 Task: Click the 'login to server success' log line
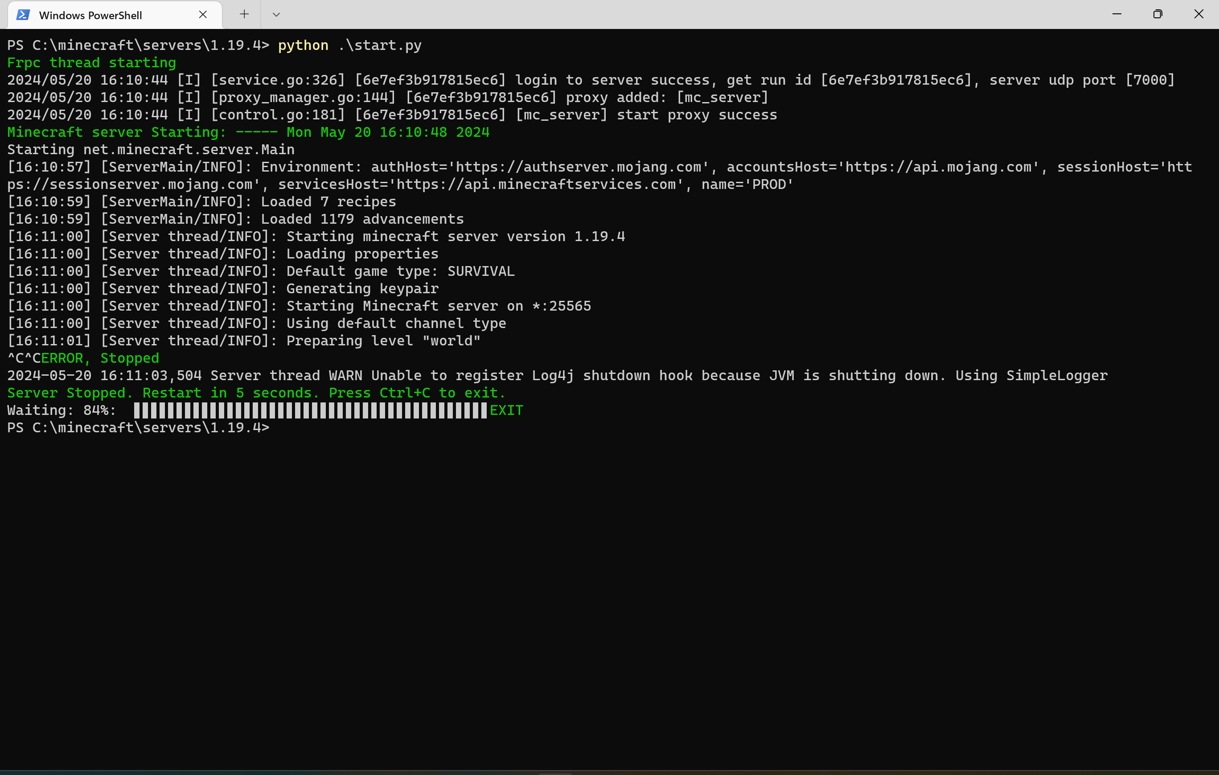[591, 80]
